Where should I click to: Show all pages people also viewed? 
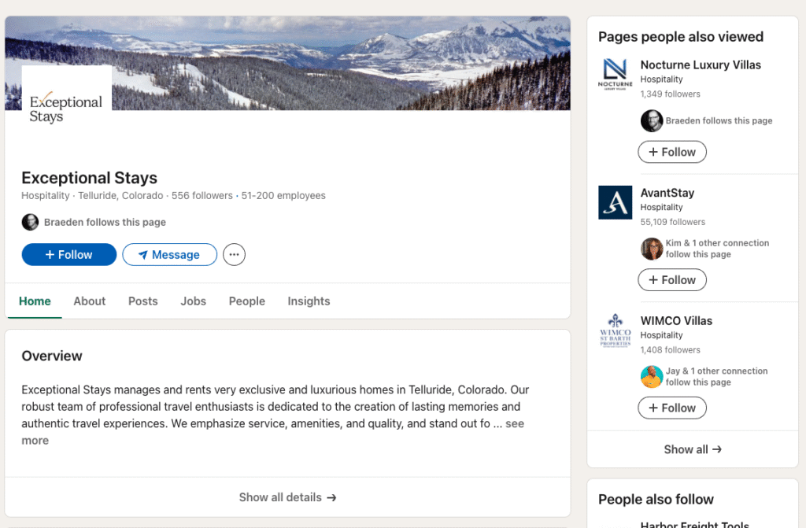pos(692,449)
